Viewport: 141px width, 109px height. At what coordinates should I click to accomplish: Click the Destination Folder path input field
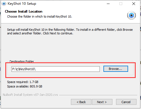(56, 69)
